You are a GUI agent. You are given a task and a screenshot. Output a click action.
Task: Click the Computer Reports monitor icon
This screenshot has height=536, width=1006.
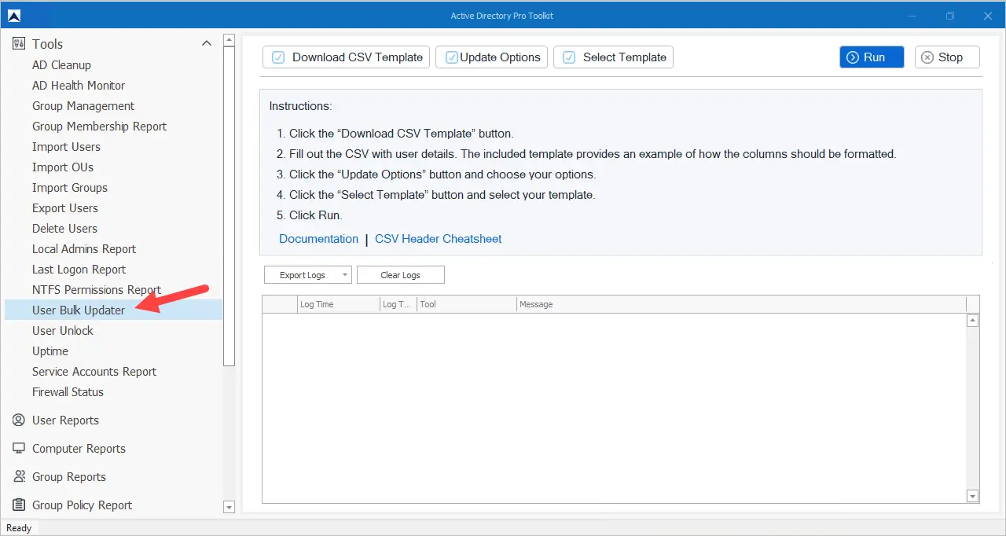click(x=19, y=449)
